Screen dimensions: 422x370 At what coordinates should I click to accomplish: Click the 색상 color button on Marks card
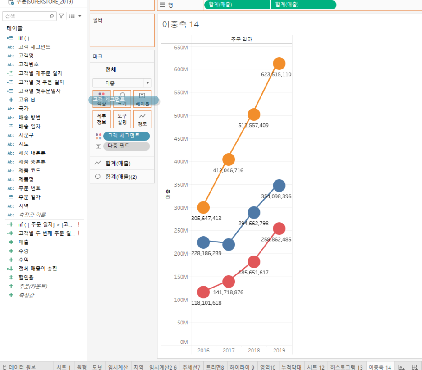[101, 99]
